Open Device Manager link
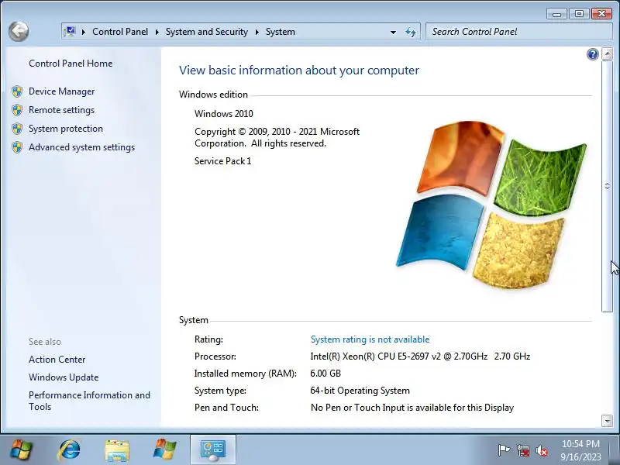Screen dimensions: 620x465 (x=62, y=91)
